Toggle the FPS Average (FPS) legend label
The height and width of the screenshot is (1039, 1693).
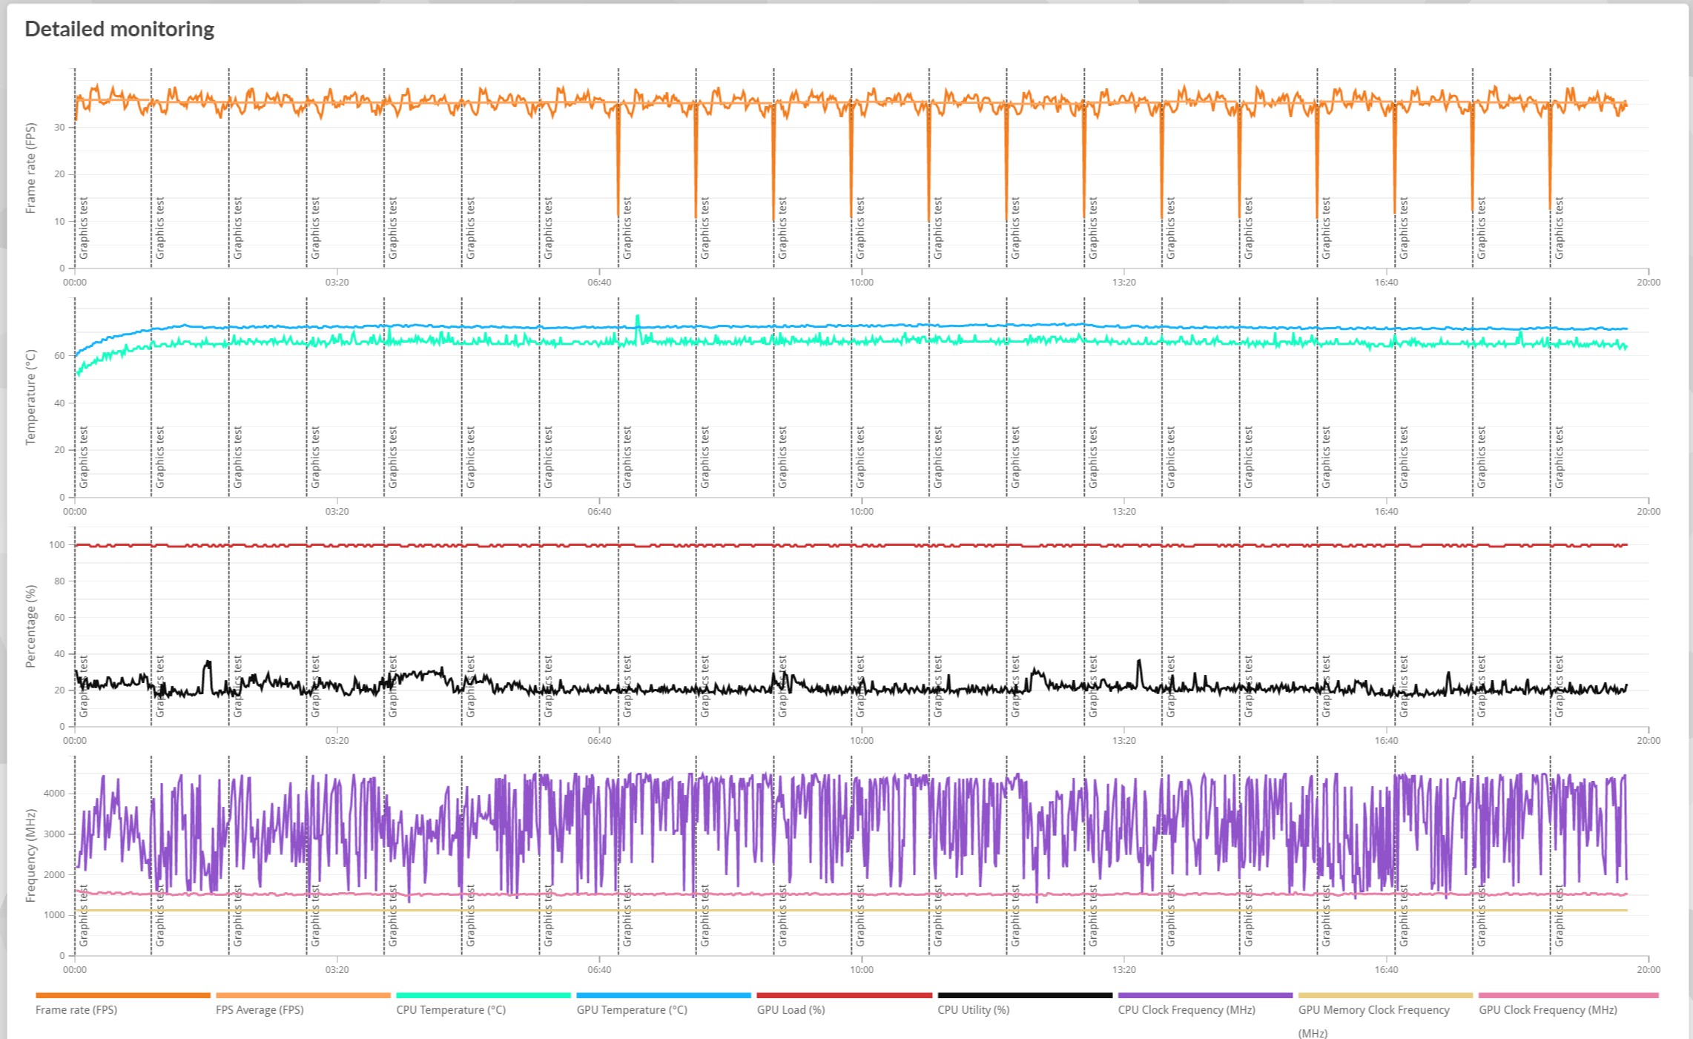tap(260, 1009)
